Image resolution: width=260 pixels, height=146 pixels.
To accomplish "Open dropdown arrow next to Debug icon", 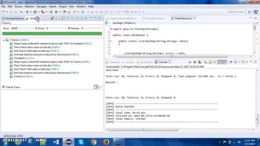I will (31, 12).
